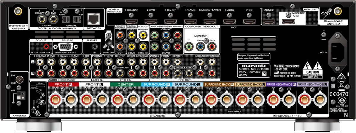Click the HDMI IN 4 GAME port
Image resolution: width=356 pixels, height=133 pixels.
pos(190,21)
